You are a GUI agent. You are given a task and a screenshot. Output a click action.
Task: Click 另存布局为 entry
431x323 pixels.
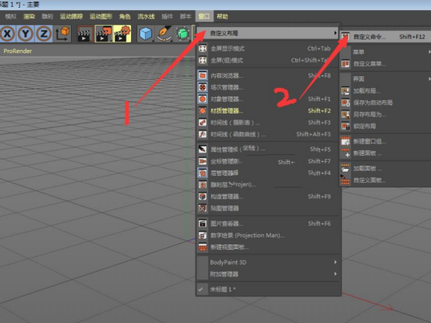385,114
